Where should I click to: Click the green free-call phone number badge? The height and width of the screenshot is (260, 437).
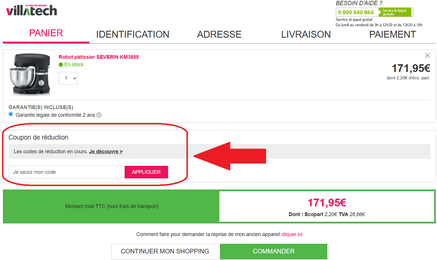[374, 12]
